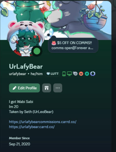
Task: Click the green mobile phone status icon
Action: tap(64, 74)
